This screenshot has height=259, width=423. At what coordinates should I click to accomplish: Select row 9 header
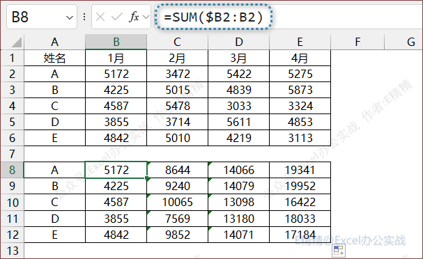pyautogui.click(x=12, y=186)
